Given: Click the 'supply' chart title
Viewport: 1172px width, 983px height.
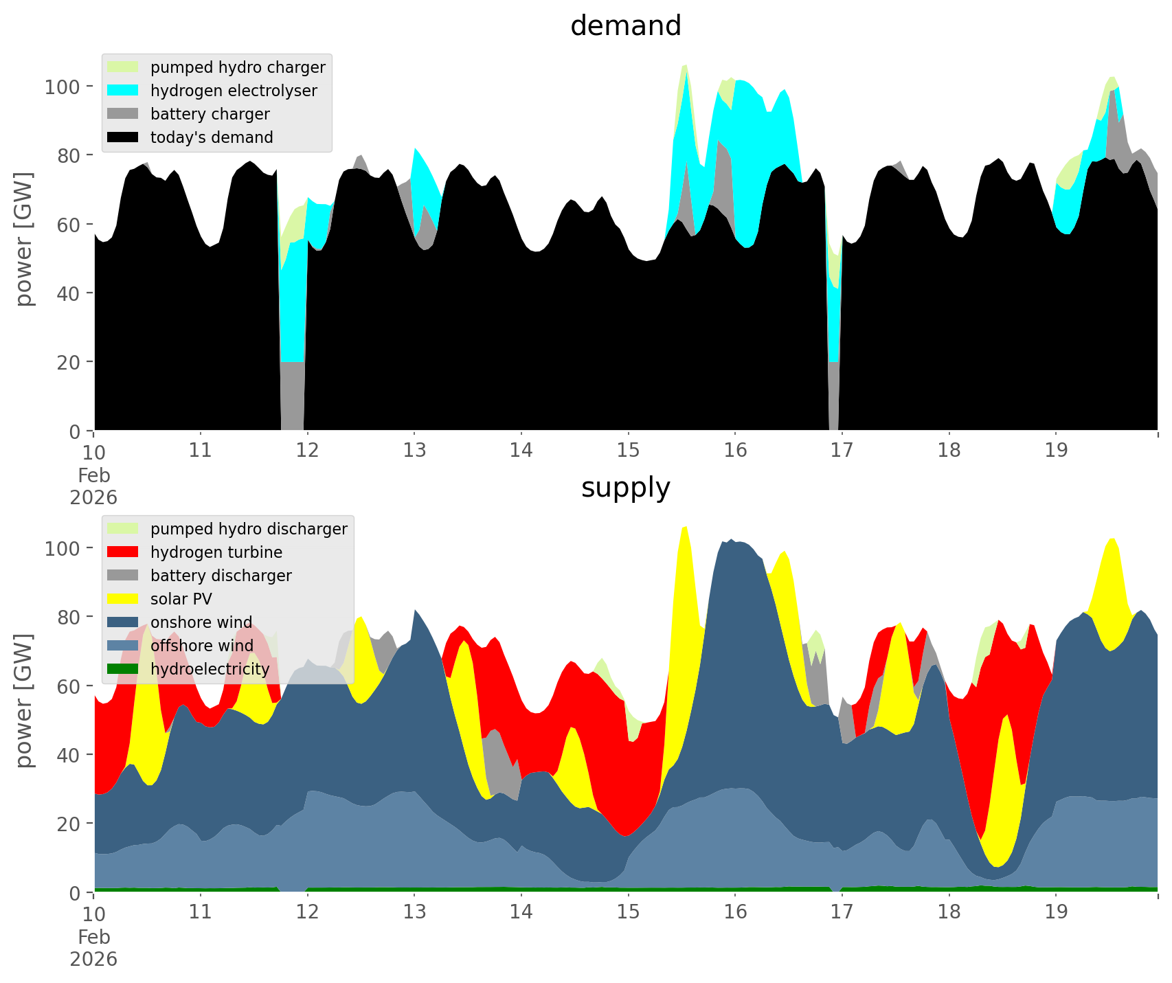Looking at the screenshot, I should point(625,488).
